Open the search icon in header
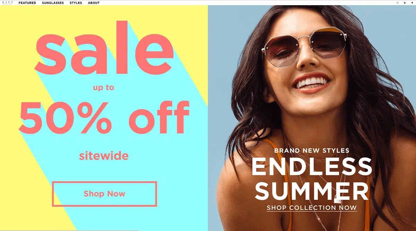Screen dimensions: 416x231 pyautogui.click(x=397, y=3)
